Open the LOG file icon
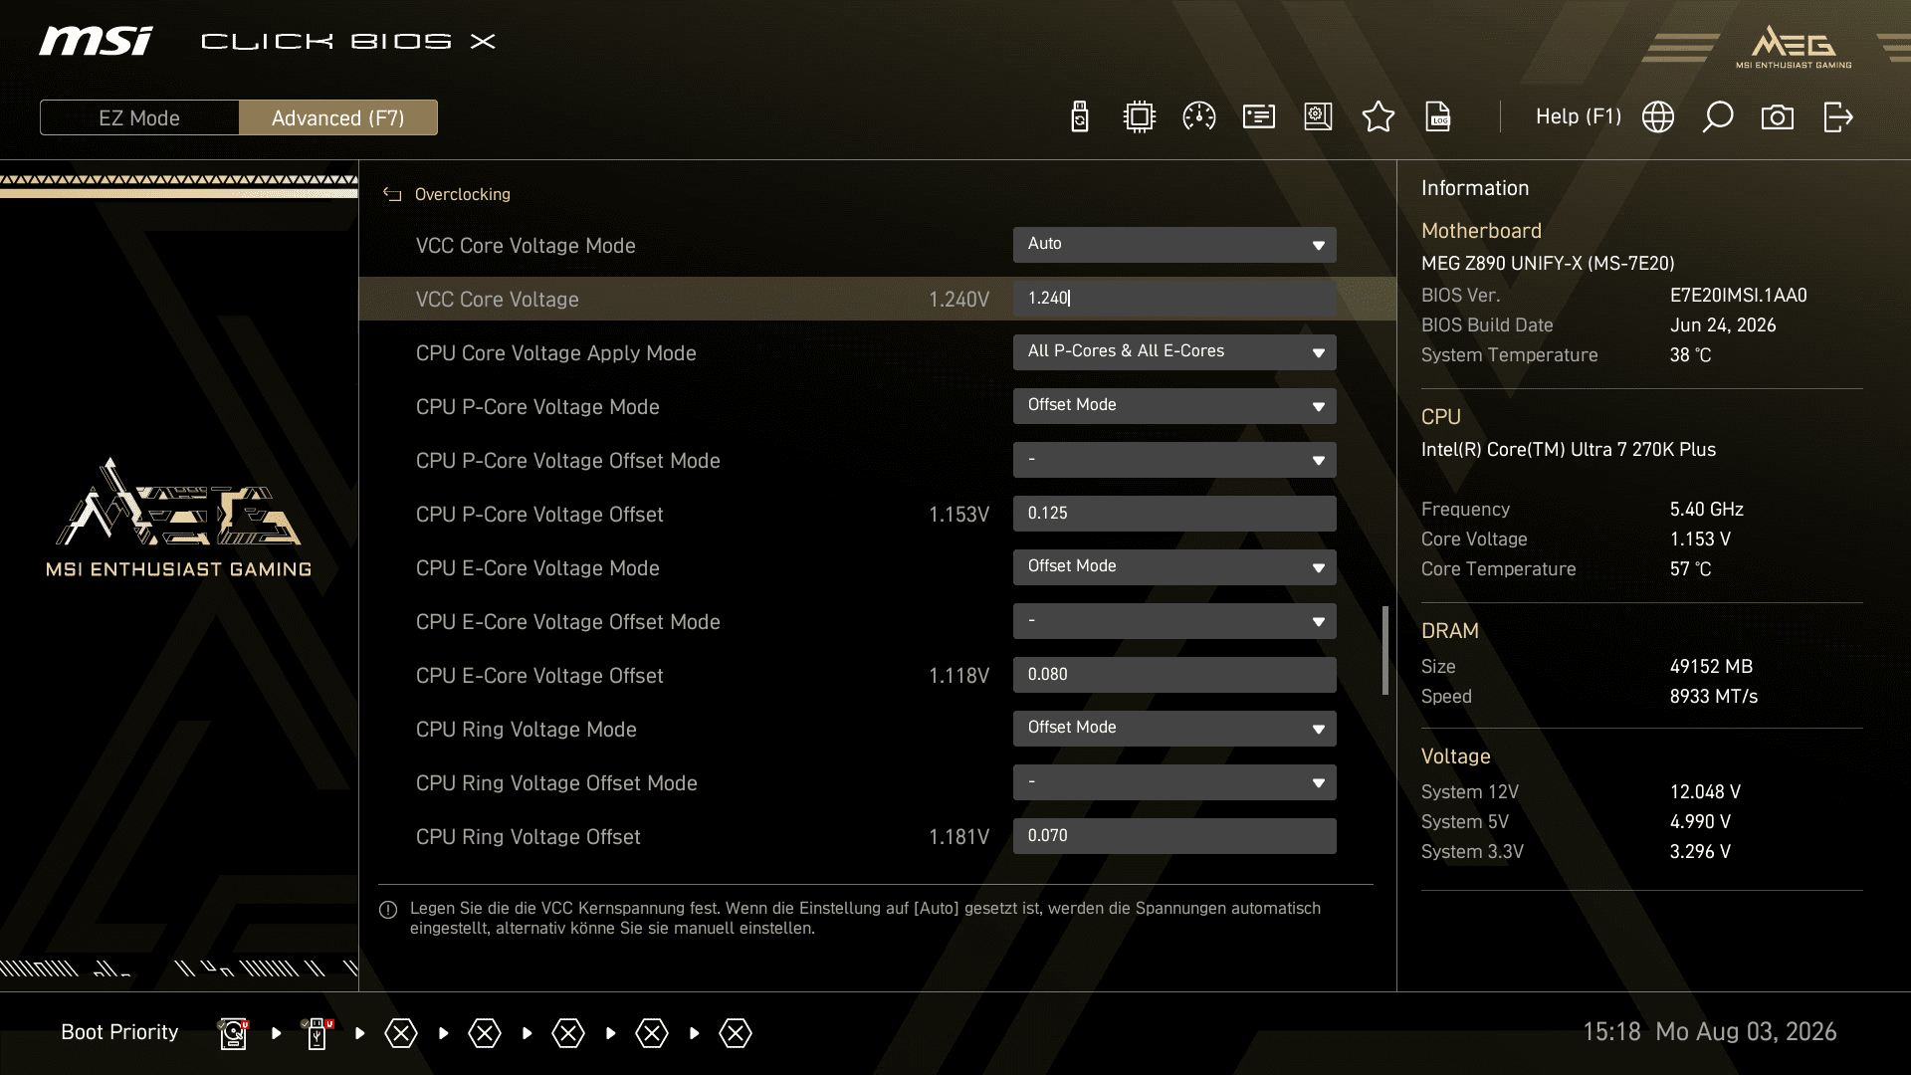Screen dimensions: 1911x1075 [1438, 117]
